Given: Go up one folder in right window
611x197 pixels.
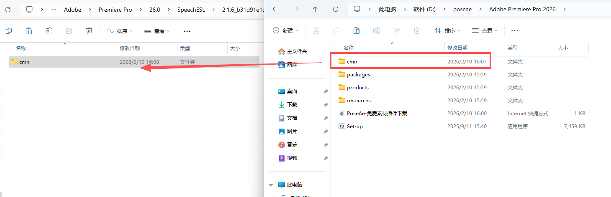Looking at the screenshot, I should (315, 9).
